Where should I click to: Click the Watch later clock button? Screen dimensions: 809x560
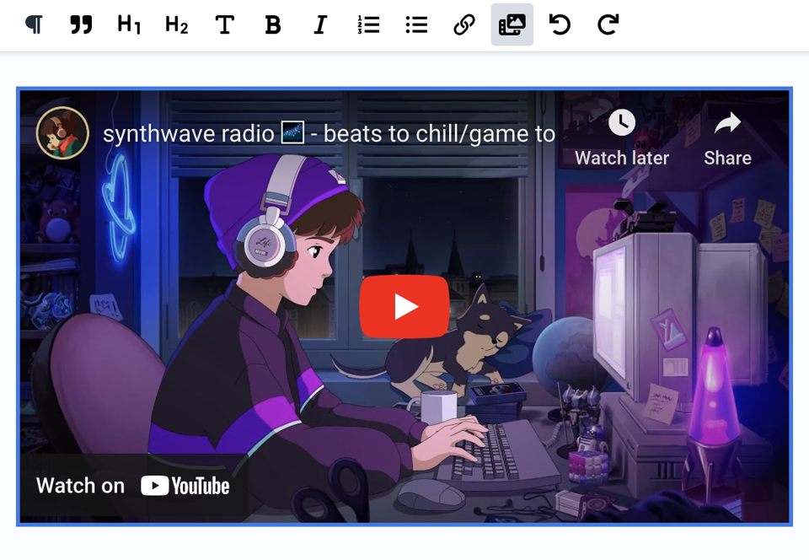click(622, 137)
